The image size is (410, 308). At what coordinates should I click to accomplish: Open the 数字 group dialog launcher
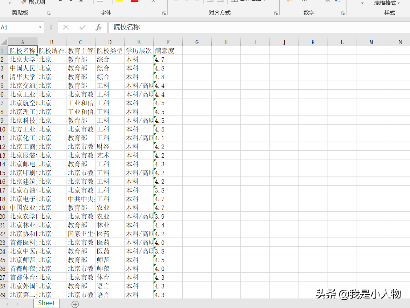click(x=343, y=13)
